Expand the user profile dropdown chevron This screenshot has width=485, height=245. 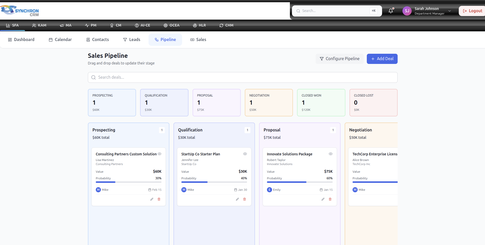pos(450,11)
